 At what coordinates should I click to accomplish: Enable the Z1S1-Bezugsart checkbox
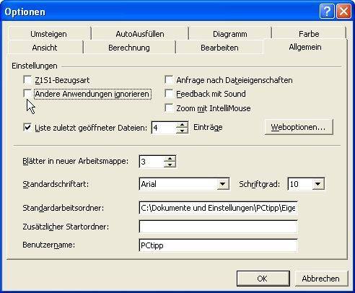click(27, 79)
